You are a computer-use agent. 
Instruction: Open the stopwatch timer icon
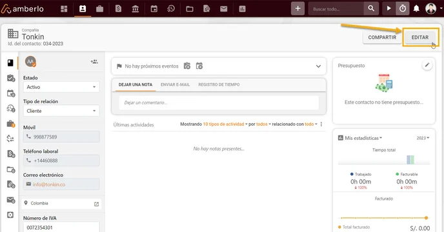click(x=403, y=9)
